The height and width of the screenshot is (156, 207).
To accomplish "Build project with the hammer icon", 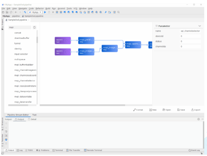I will 25,12.
